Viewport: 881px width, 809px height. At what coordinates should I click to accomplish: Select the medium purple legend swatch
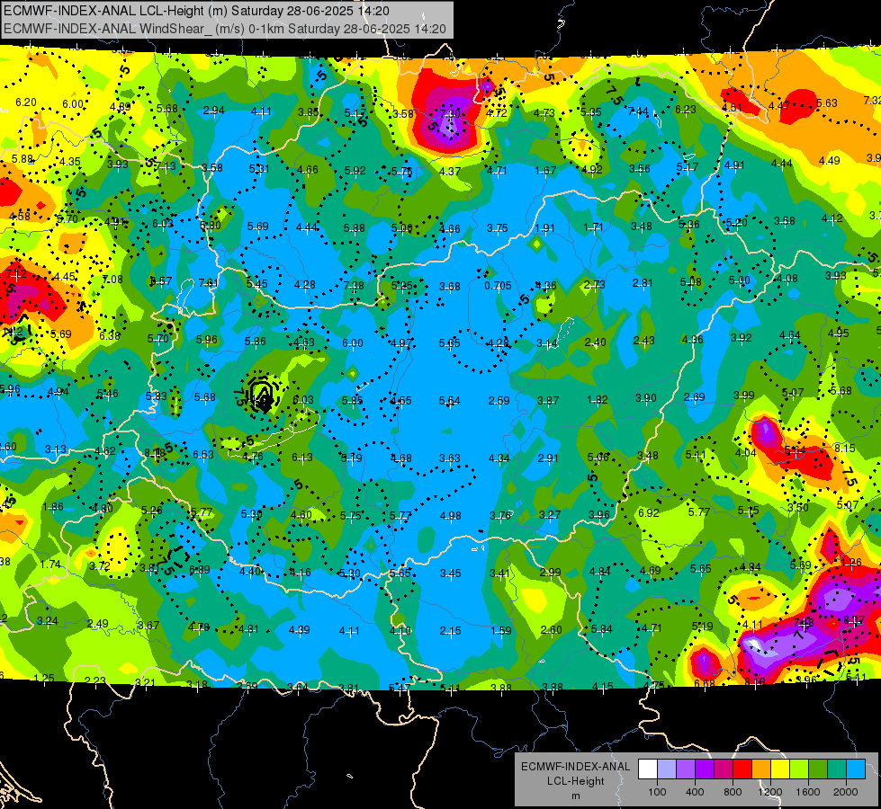(686, 769)
